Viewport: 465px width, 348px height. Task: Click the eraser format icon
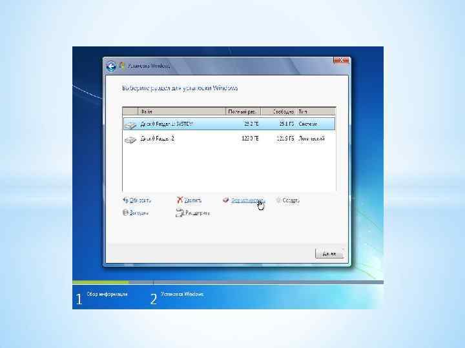pos(225,200)
